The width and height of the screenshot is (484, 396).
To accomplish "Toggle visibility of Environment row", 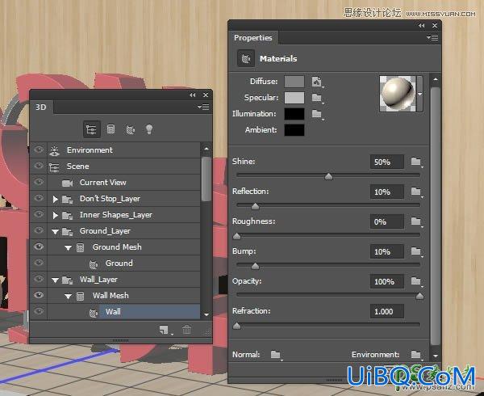I will click(x=39, y=150).
